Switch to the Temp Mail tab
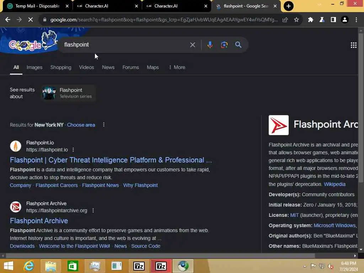Screen dimensions: 364x273 [x=37, y=6]
